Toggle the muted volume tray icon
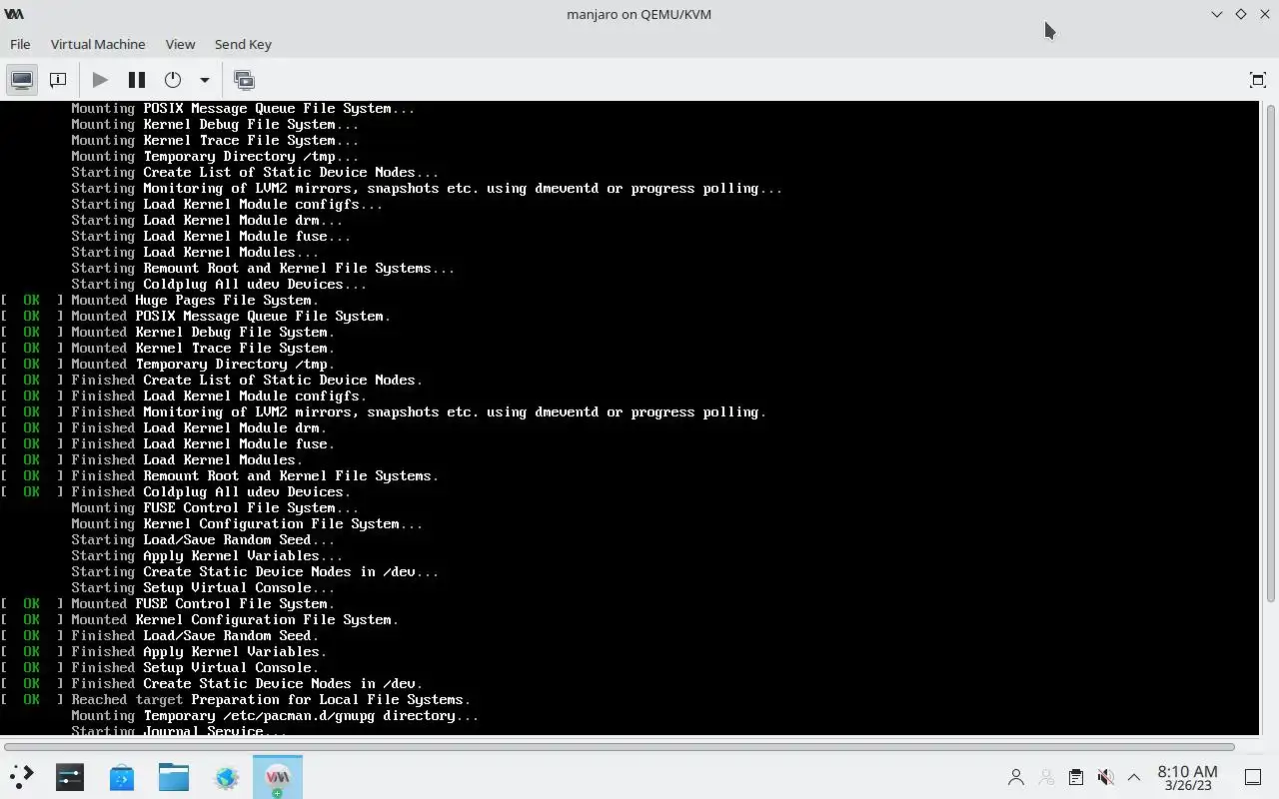This screenshot has height=799, width=1279. [x=1105, y=776]
